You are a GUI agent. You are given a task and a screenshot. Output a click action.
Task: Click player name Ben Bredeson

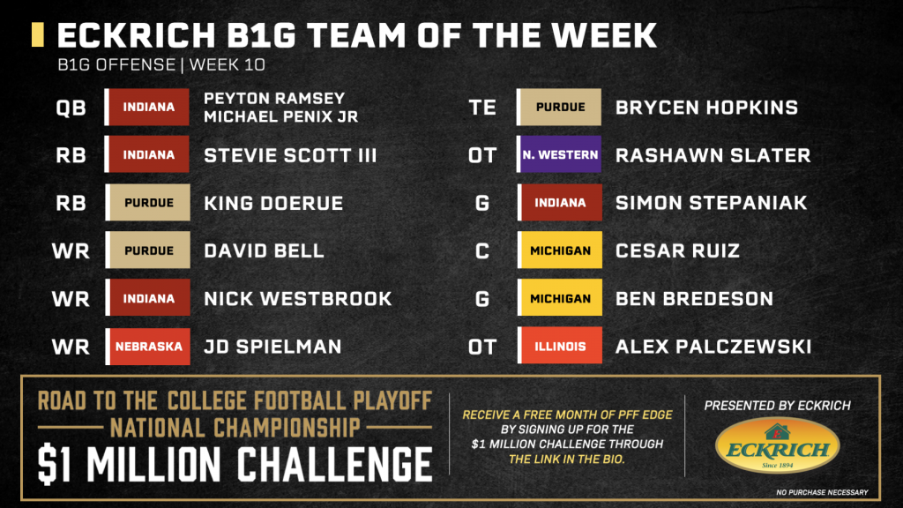[x=694, y=299]
